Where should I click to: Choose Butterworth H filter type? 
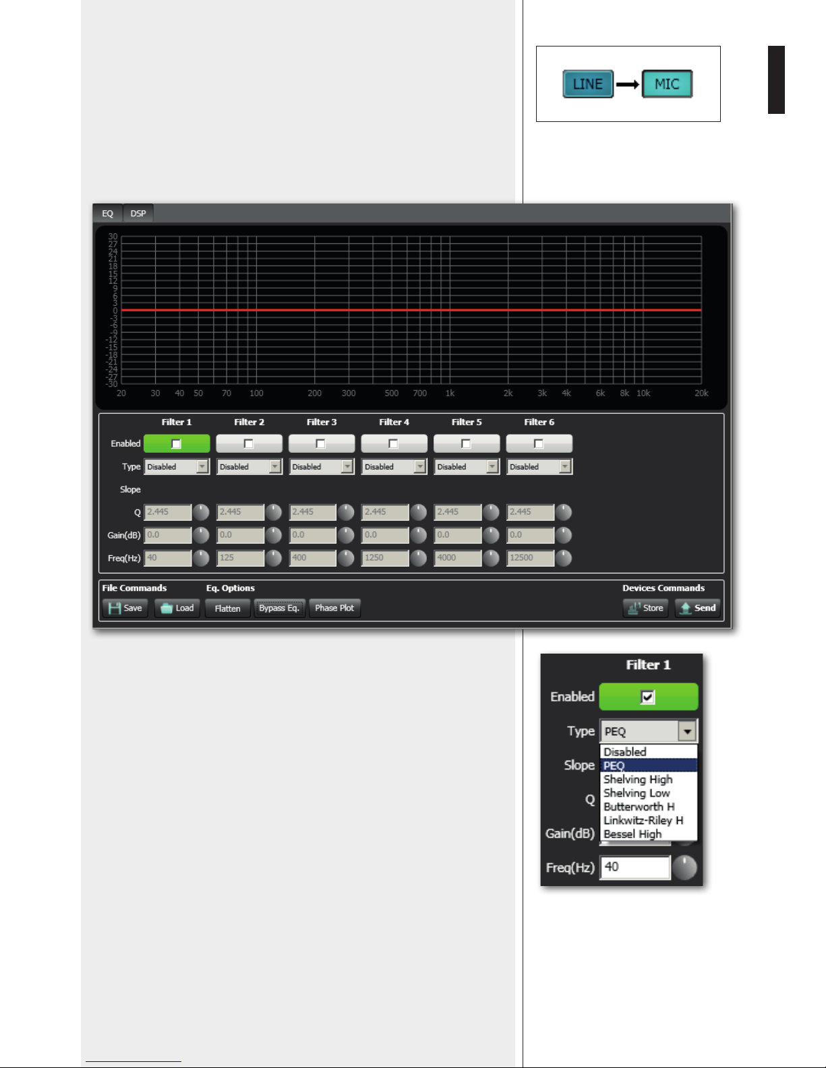coord(649,807)
